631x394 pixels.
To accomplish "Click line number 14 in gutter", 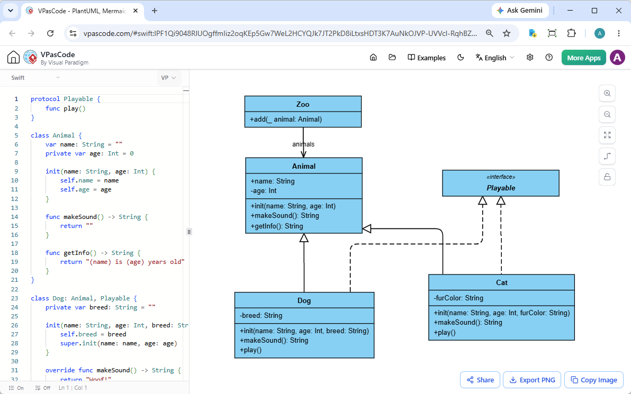I will [14, 217].
